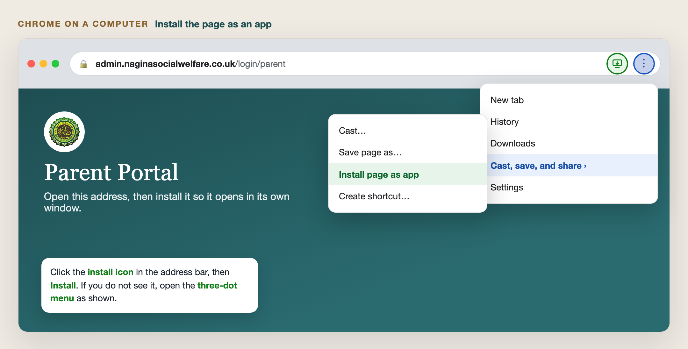Expand the Cast, save, and share submenu

click(572, 166)
